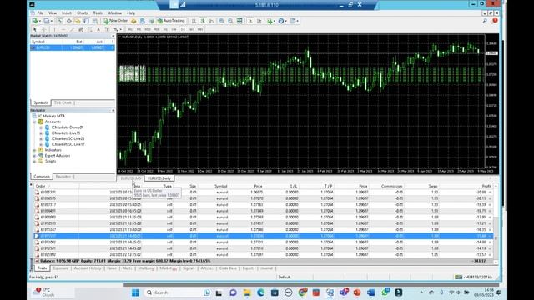Open the New Chart dropdown icon
Screen dimensions: 534x300
point(36,21)
